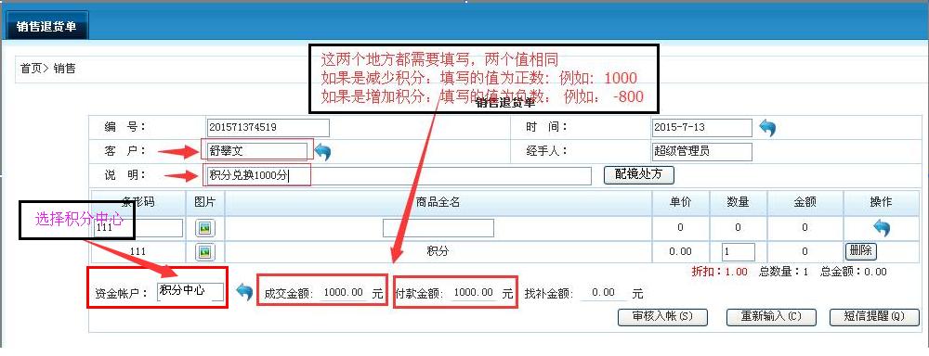Viewport: 929px width, 356px height.
Task: Focus the 编号 field 201571374519
Action: pos(268,128)
